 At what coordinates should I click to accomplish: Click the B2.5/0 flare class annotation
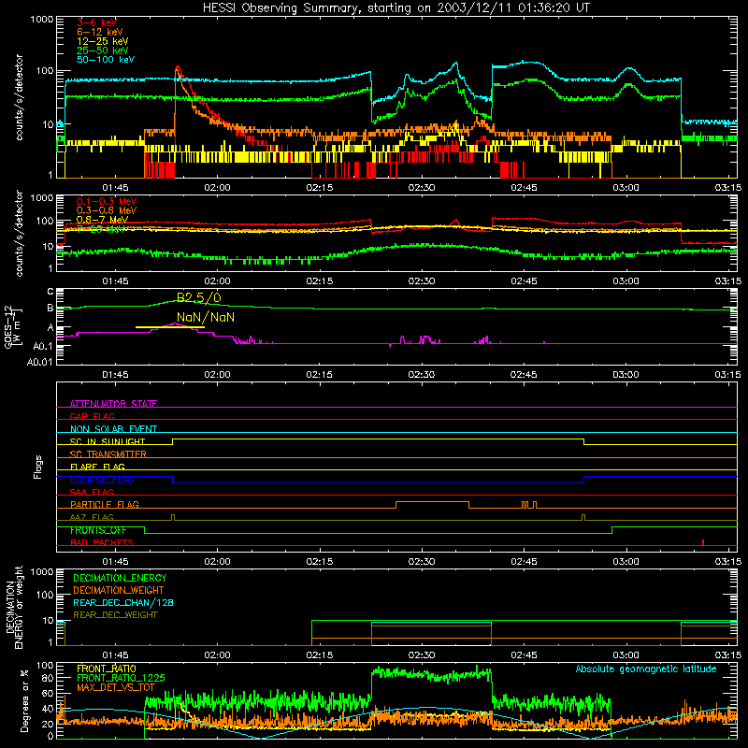point(199,297)
